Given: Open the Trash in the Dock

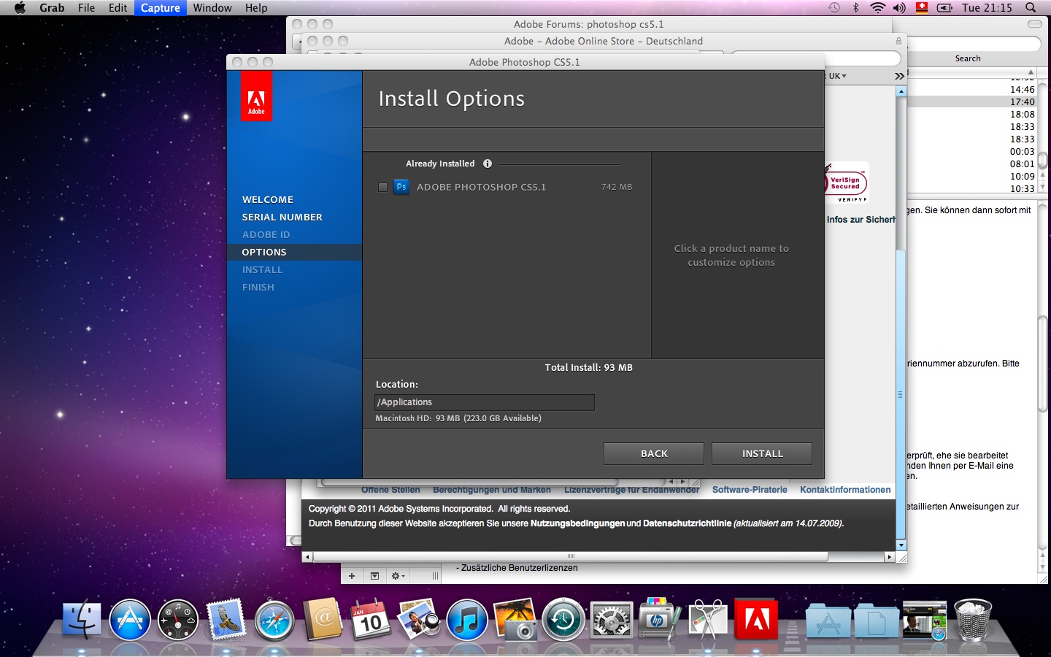Looking at the screenshot, I should (x=973, y=620).
